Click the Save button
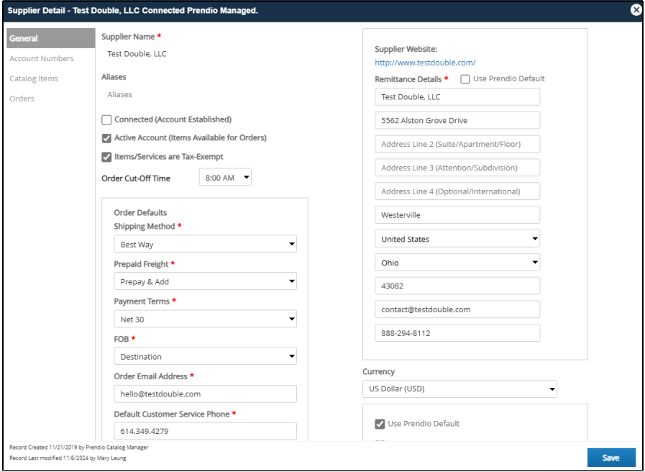Screen dimensions: 645x472 pyautogui.click(x=611, y=458)
